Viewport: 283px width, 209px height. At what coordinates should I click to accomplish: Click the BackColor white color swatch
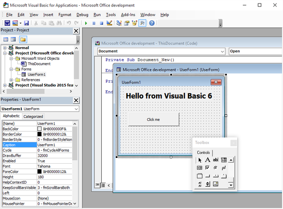39,129
